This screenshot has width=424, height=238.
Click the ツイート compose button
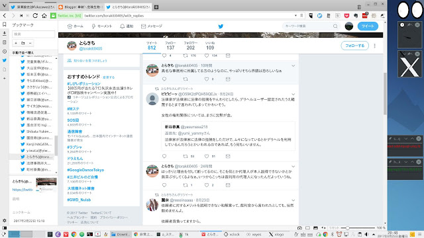tap(368, 26)
